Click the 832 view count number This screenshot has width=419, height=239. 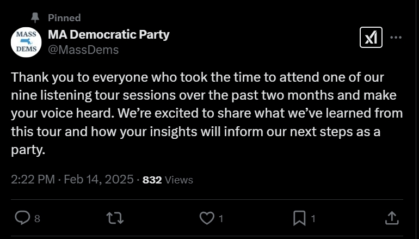(x=152, y=180)
